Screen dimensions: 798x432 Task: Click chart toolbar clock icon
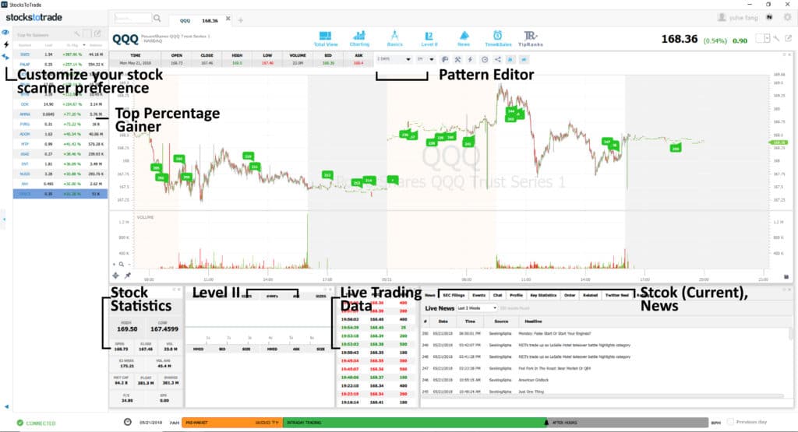(485, 59)
